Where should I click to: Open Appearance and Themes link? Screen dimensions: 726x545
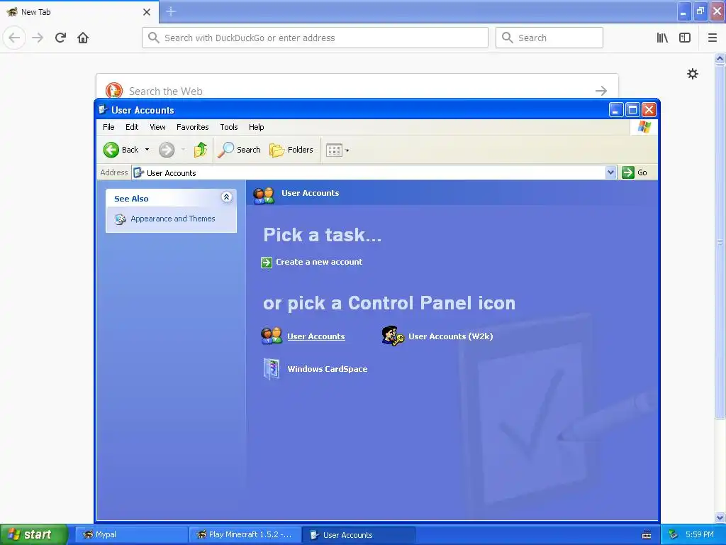tap(173, 219)
